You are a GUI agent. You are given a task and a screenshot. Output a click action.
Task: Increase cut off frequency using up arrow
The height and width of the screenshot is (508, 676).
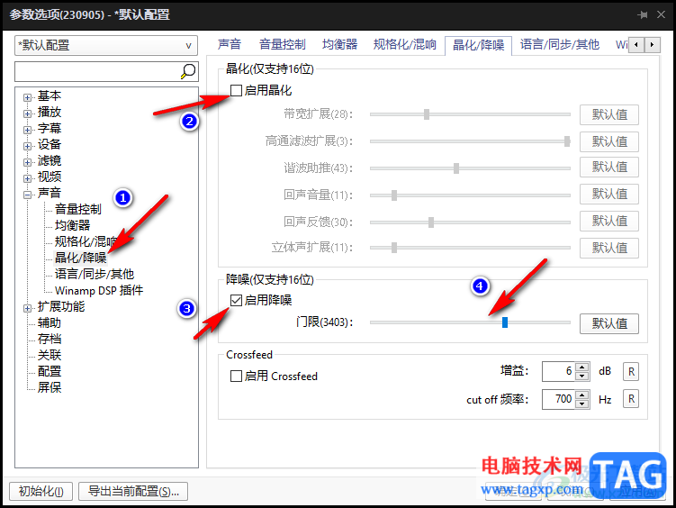tap(582, 395)
